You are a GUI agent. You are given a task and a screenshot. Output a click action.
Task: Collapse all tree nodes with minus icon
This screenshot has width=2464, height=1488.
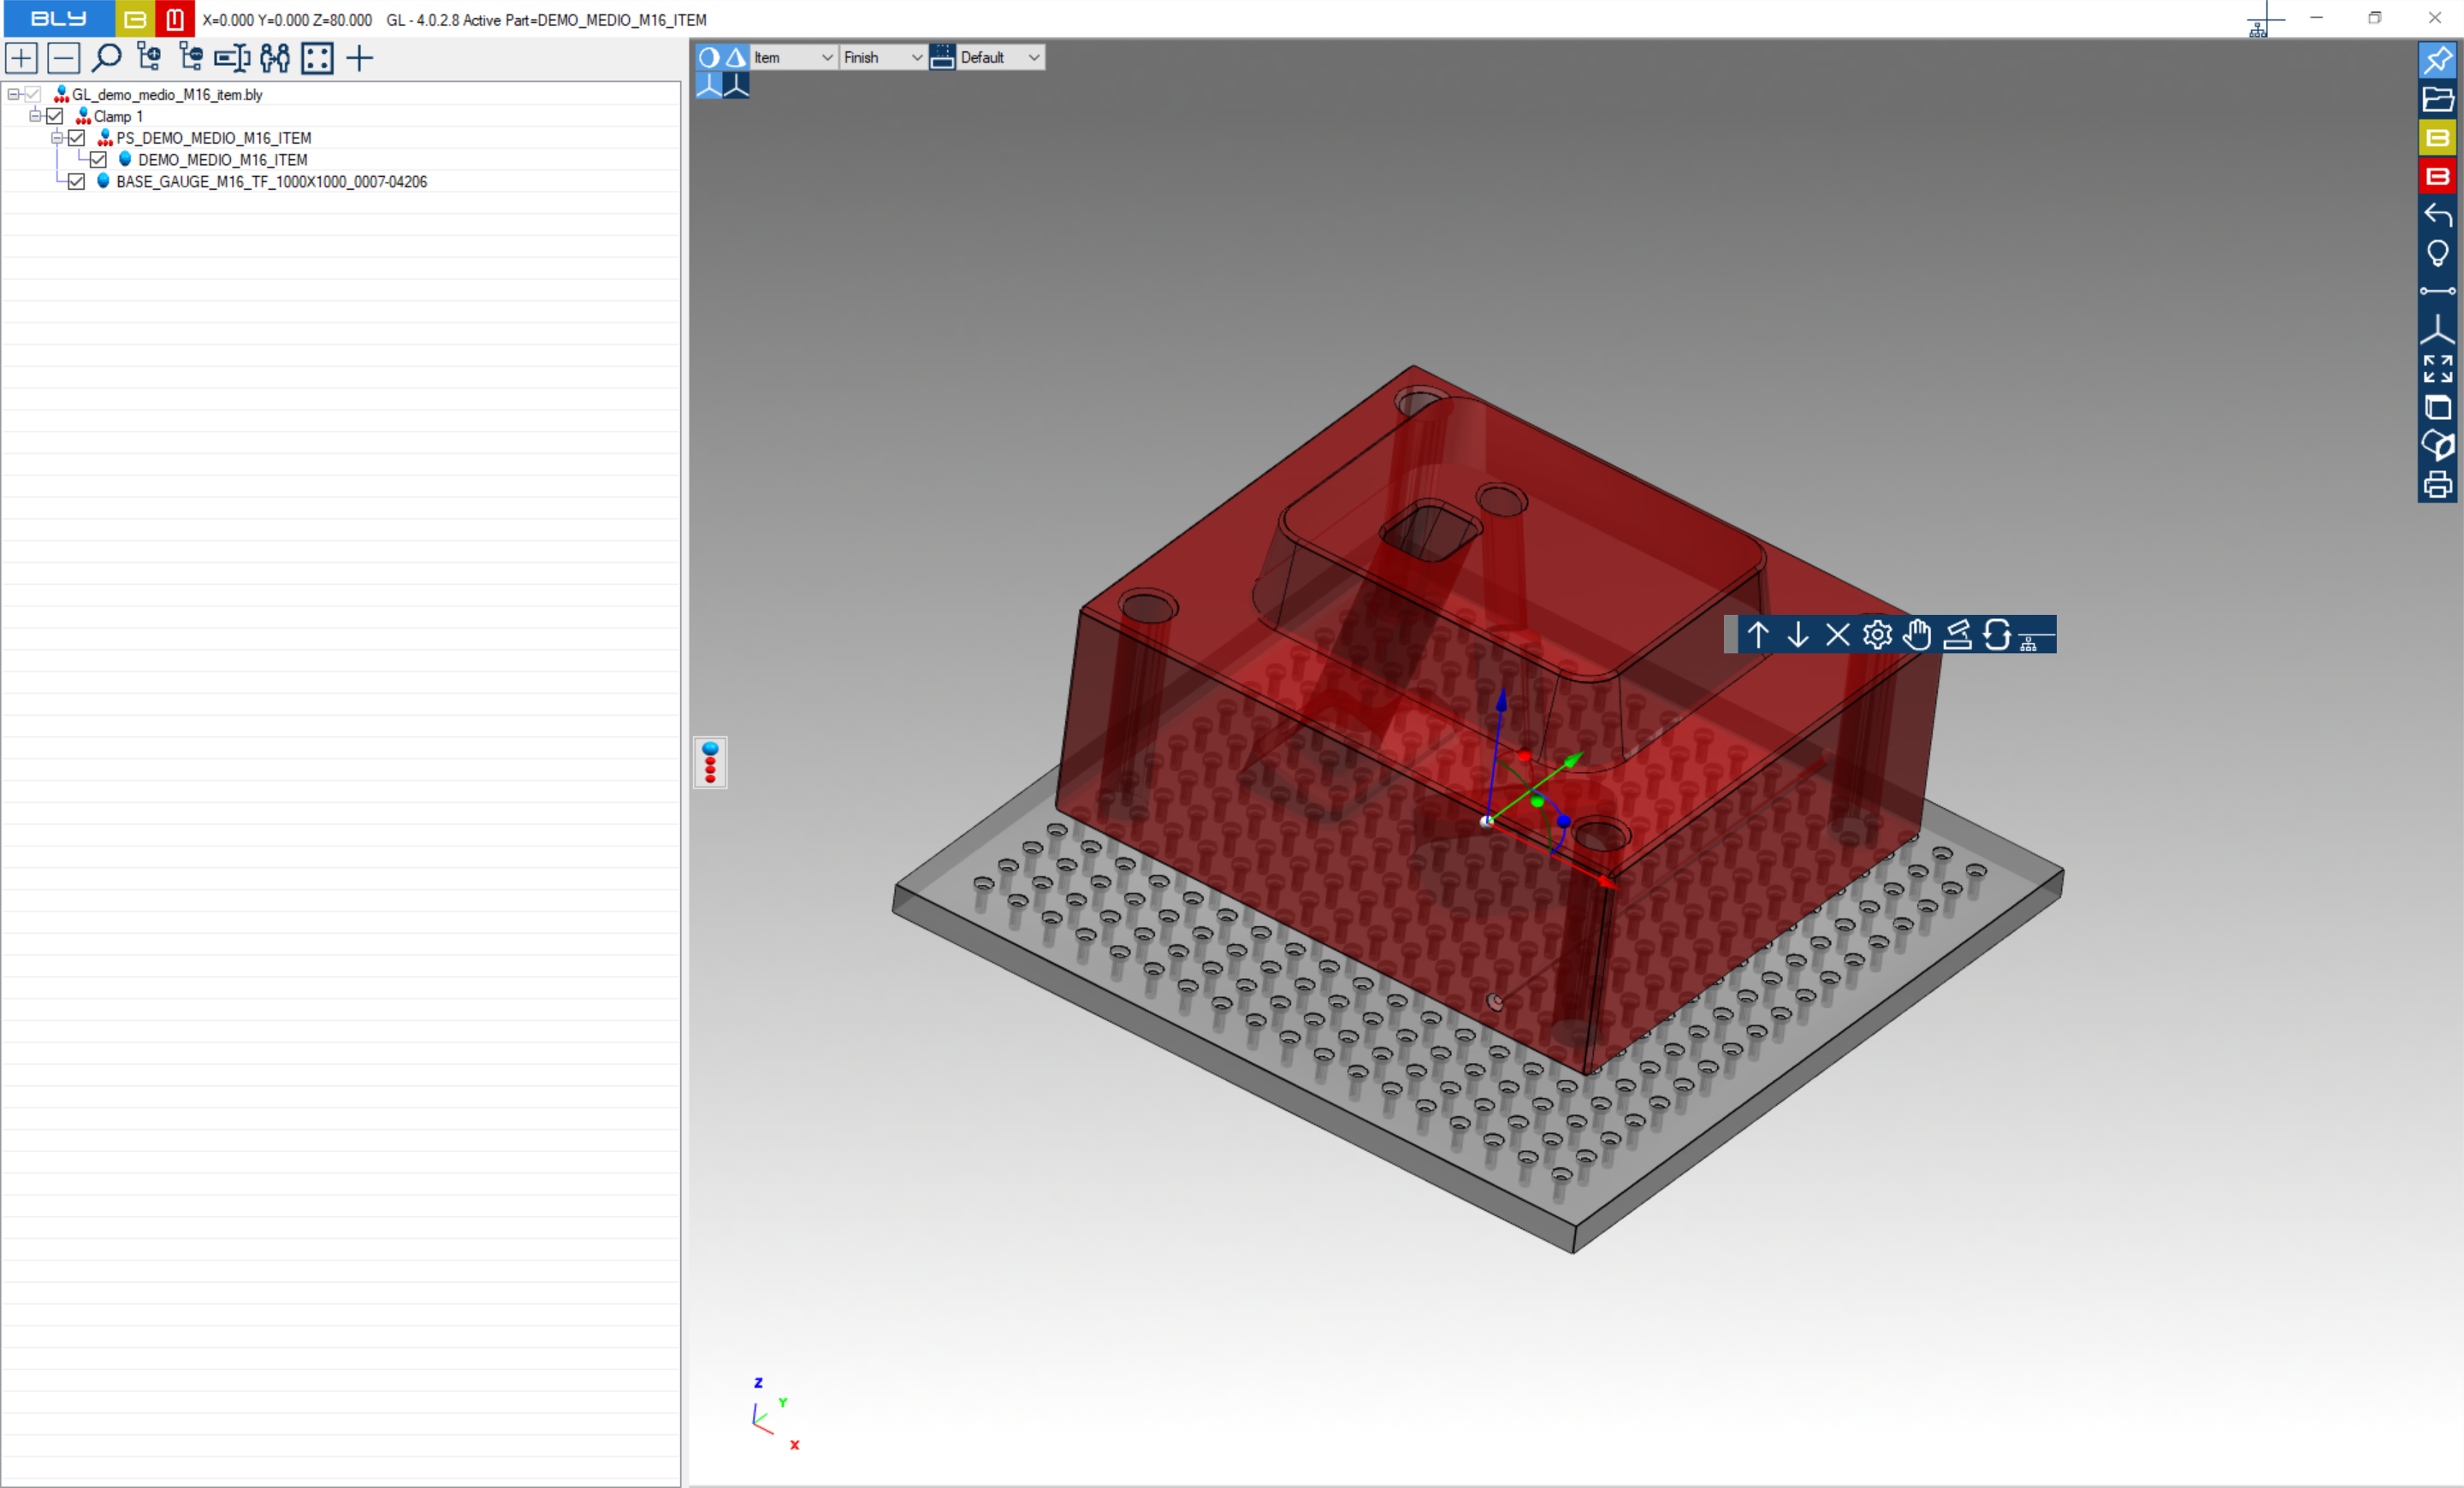[x=64, y=58]
